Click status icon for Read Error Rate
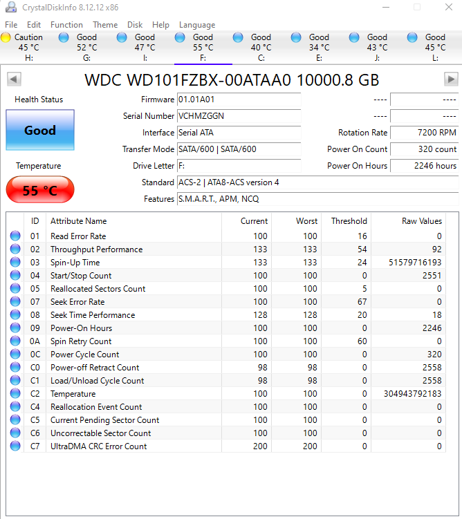Screen dimensions: 462x519 tap(15, 236)
